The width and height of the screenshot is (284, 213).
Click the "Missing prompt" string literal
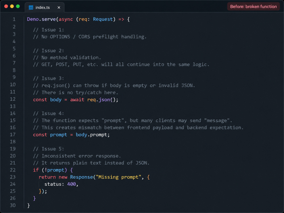pyautogui.click(x=118, y=177)
